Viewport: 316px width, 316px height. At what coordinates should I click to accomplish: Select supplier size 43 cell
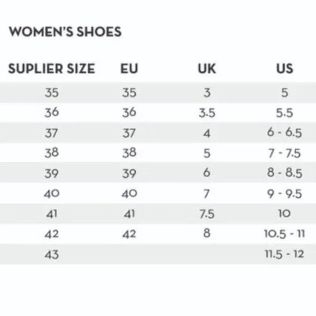(52, 254)
